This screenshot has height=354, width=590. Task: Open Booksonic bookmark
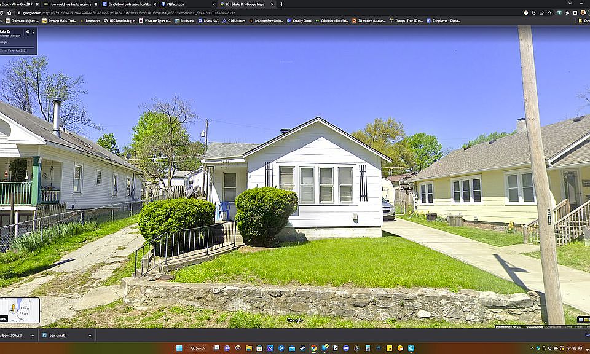click(x=185, y=21)
